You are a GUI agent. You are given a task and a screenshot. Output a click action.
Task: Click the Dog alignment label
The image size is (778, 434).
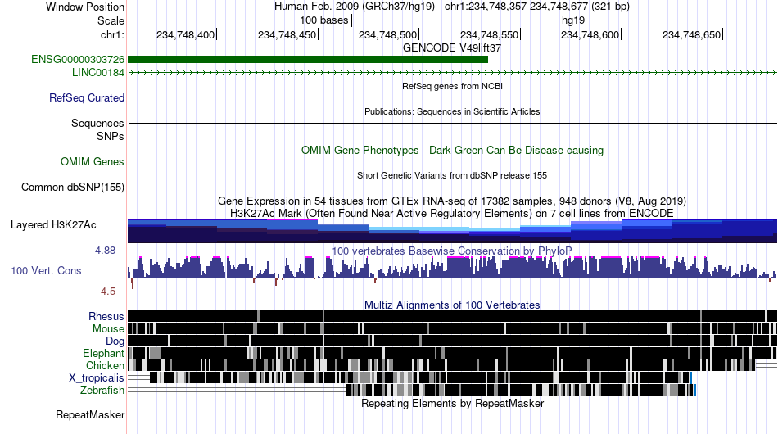click(115, 341)
